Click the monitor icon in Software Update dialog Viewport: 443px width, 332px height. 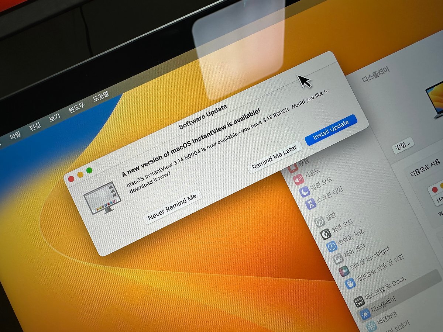tap(103, 198)
